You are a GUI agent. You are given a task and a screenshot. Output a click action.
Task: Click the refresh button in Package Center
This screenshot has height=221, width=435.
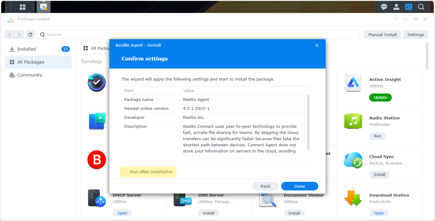pos(30,35)
